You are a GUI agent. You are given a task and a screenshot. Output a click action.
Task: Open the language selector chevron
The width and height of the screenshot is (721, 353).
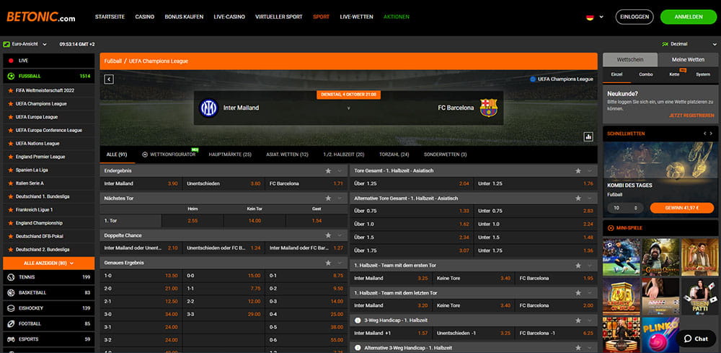click(x=601, y=17)
